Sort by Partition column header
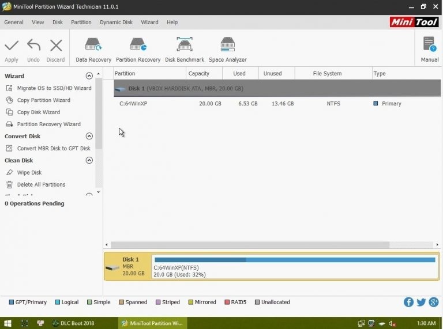 pyautogui.click(x=150, y=73)
